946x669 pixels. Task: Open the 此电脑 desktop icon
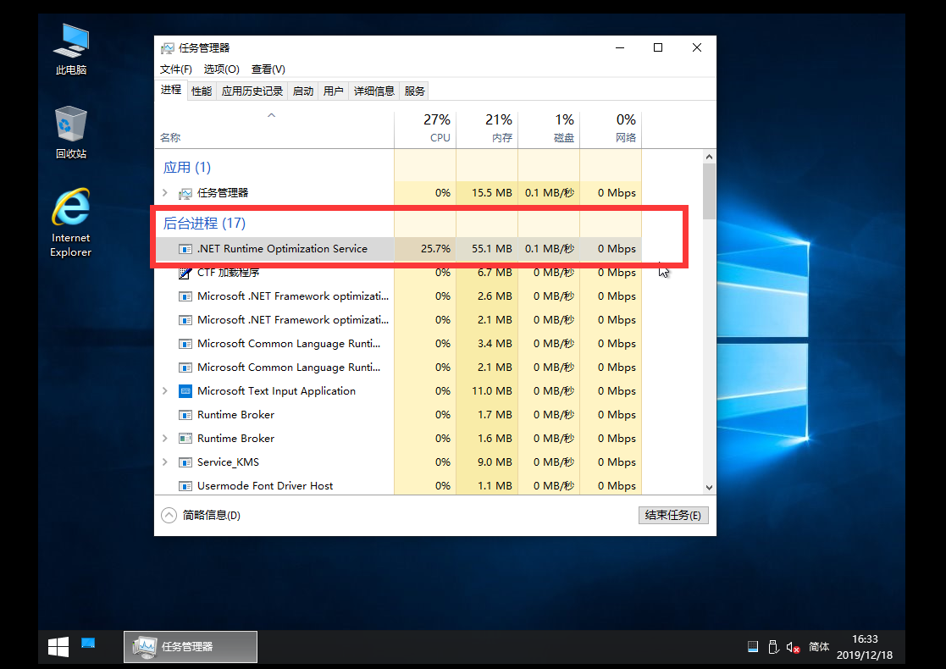[x=71, y=49]
